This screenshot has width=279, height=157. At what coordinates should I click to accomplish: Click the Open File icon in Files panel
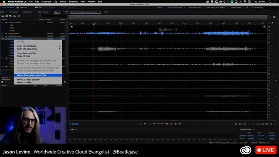point(3,16)
